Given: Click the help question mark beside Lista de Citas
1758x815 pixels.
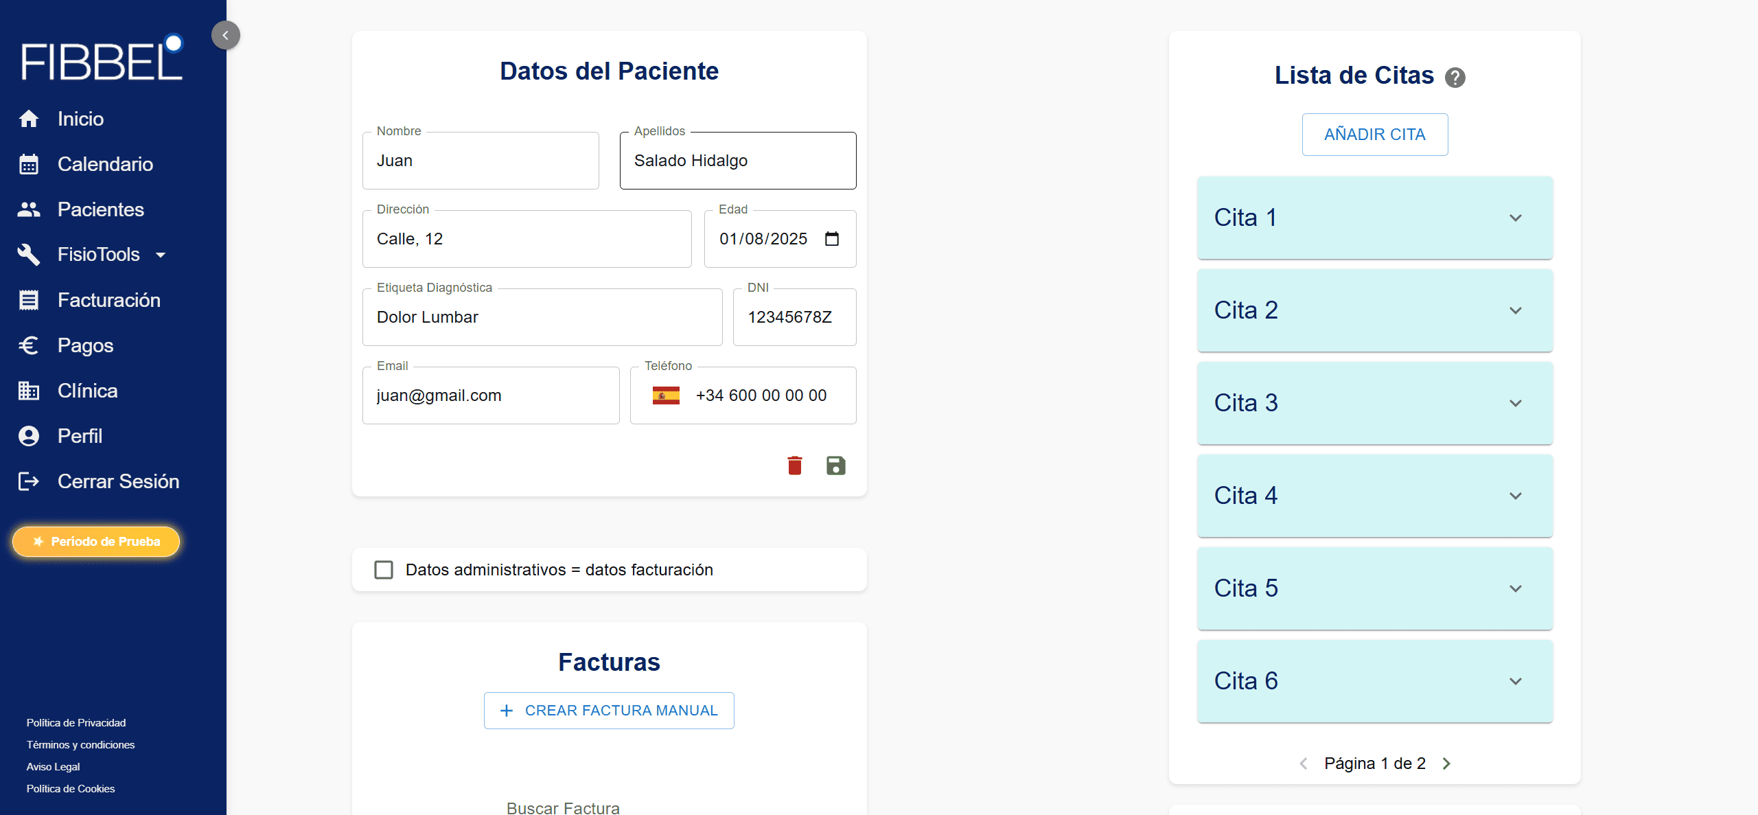Looking at the screenshot, I should pos(1455,77).
